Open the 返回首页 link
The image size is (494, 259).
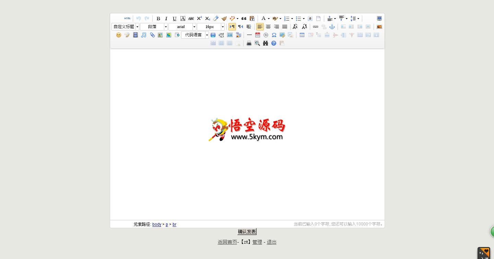[227, 242]
